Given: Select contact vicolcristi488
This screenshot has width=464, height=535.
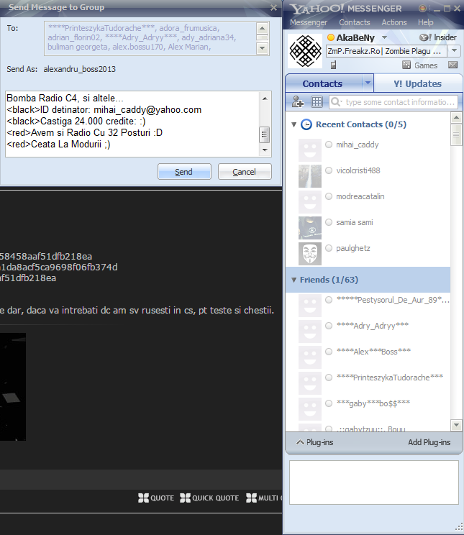Looking at the screenshot, I should pyautogui.click(x=358, y=170).
